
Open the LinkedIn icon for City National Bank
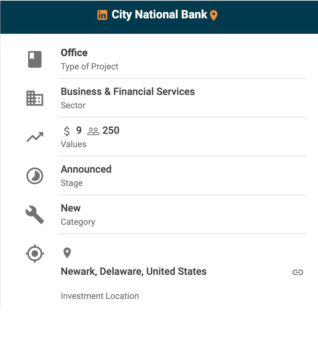point(102,15)
